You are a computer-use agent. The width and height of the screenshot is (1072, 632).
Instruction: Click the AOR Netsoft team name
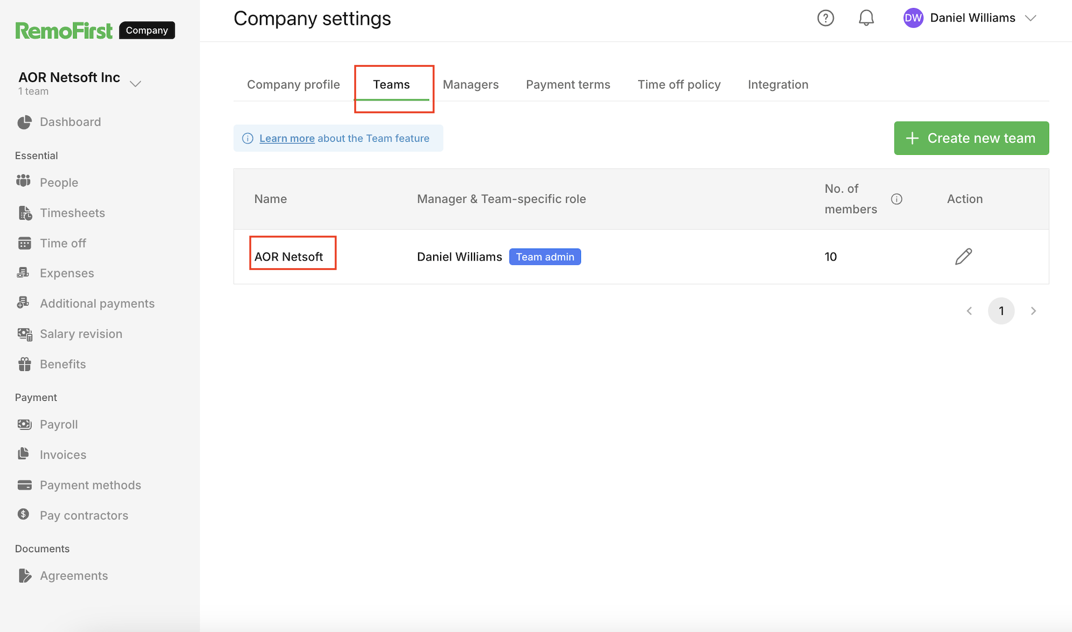(289, 257)
